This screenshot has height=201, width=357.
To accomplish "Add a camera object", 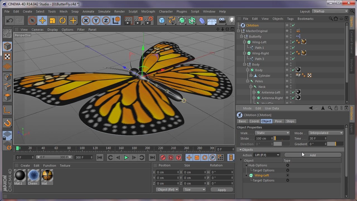I will pos(222,20).
